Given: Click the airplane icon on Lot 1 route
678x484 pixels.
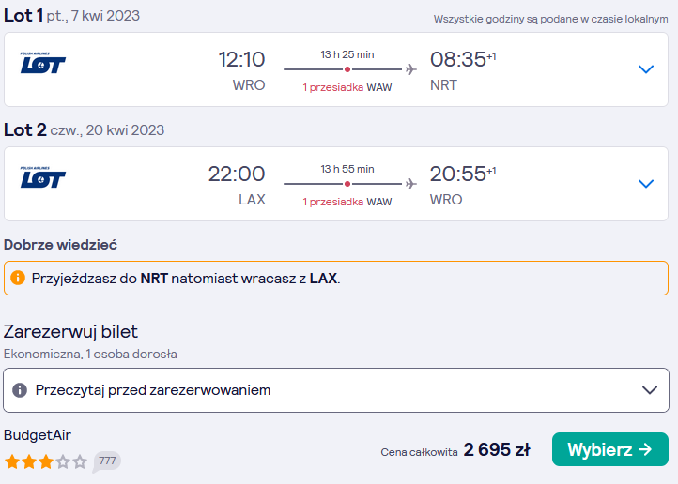Looking at the screenshot, I should (411, 69).
